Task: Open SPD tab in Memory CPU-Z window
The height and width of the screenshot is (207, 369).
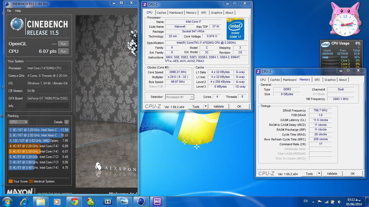Action: pyautogui.click(x=317, y=80)
